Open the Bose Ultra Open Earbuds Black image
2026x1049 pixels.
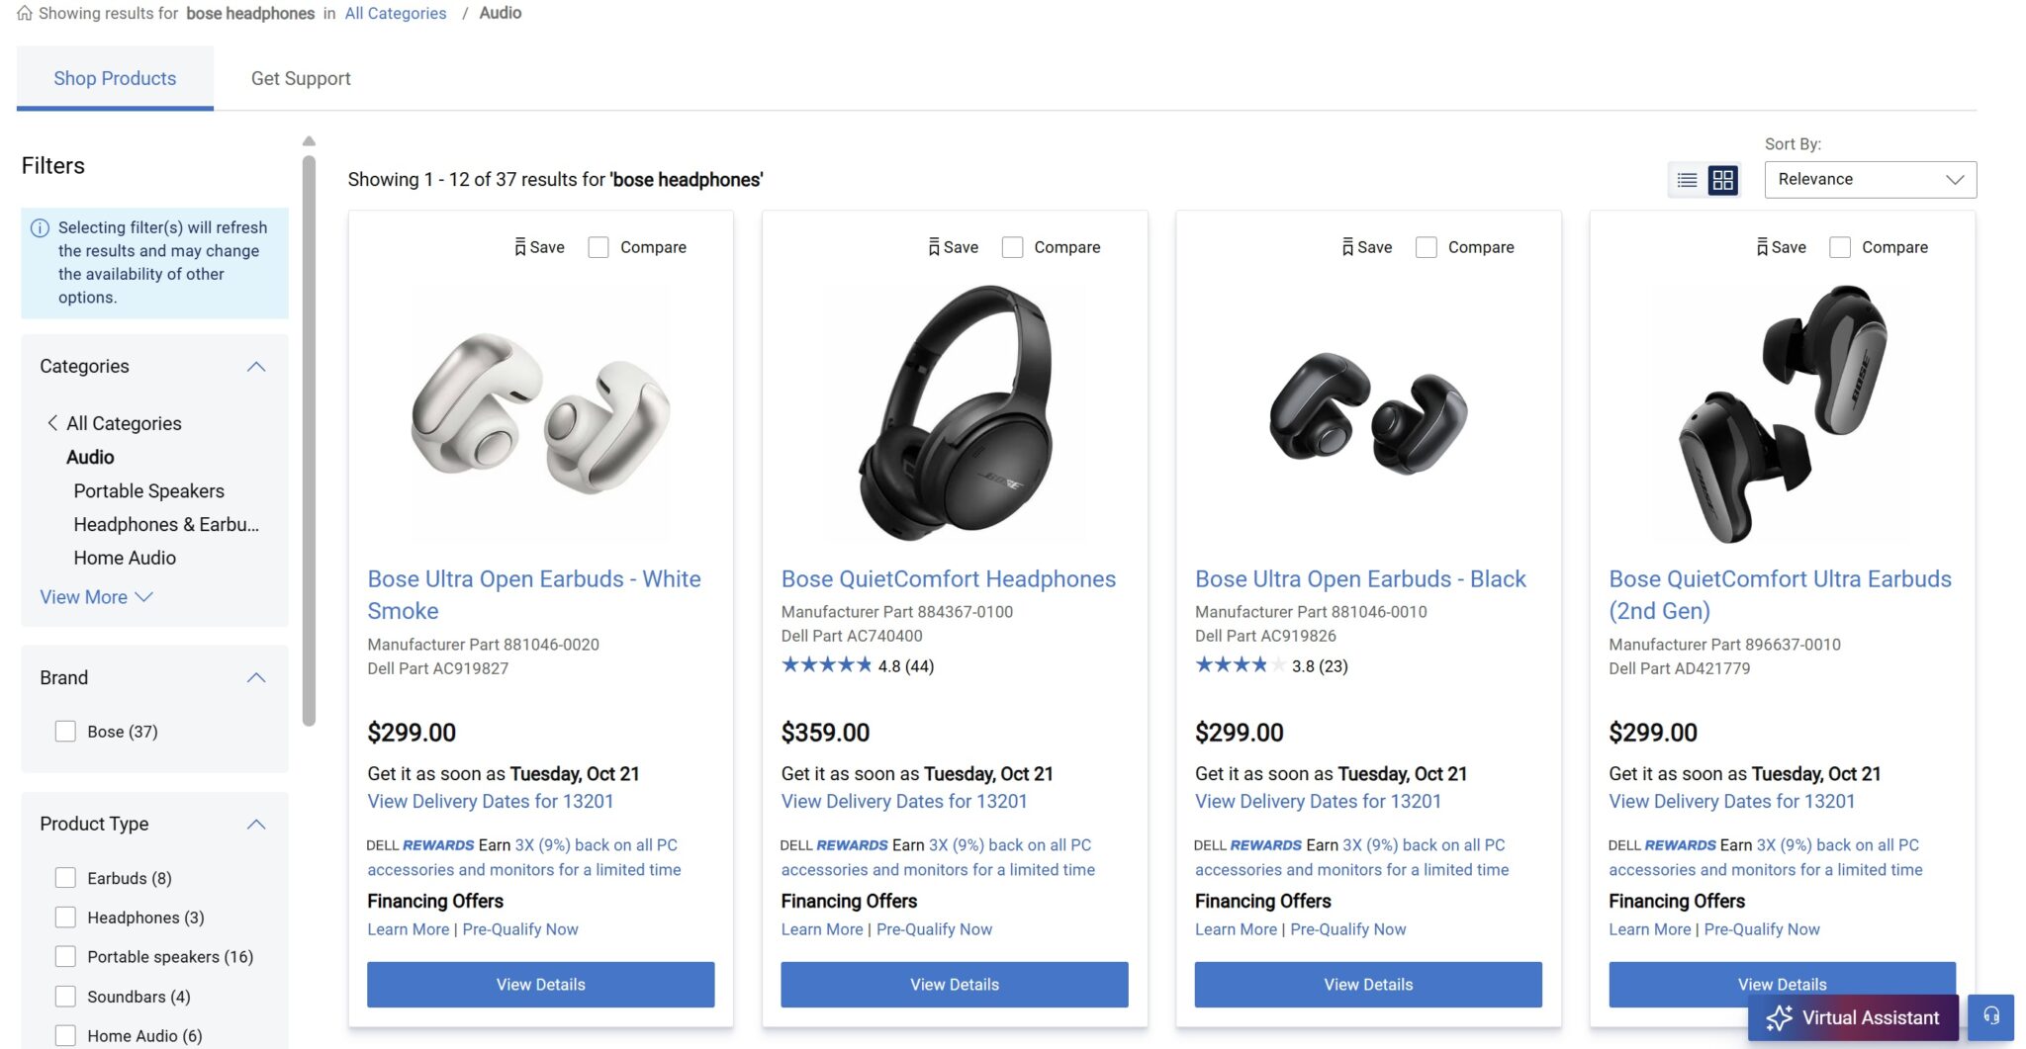[1367, 413]
